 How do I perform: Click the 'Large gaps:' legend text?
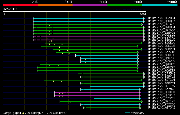(12, 113)
